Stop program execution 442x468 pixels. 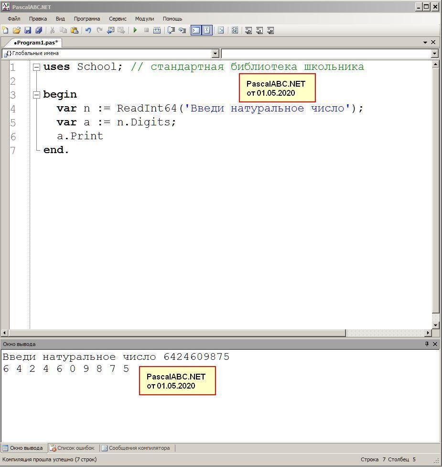tap(146, 30)
